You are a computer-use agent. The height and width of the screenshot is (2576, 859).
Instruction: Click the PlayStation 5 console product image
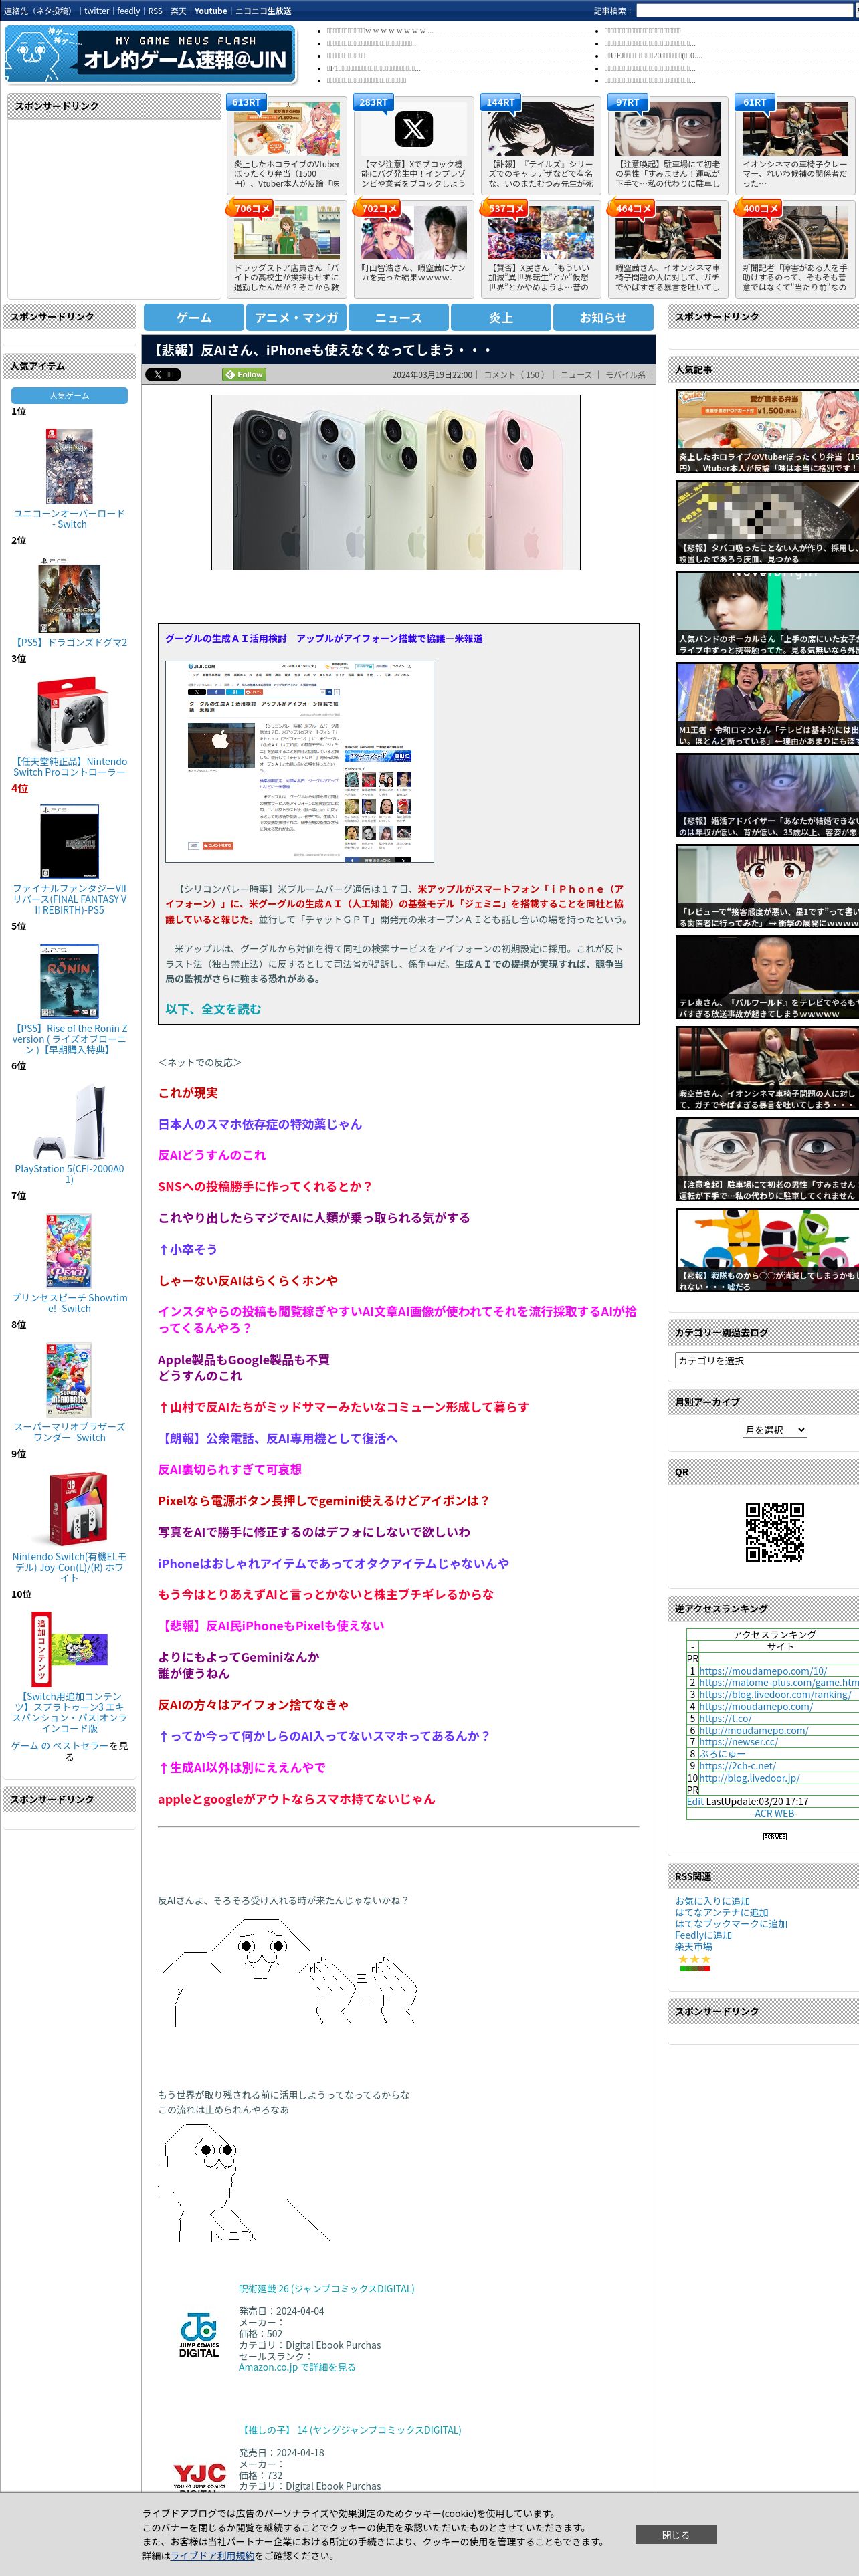pos(69,1121)
